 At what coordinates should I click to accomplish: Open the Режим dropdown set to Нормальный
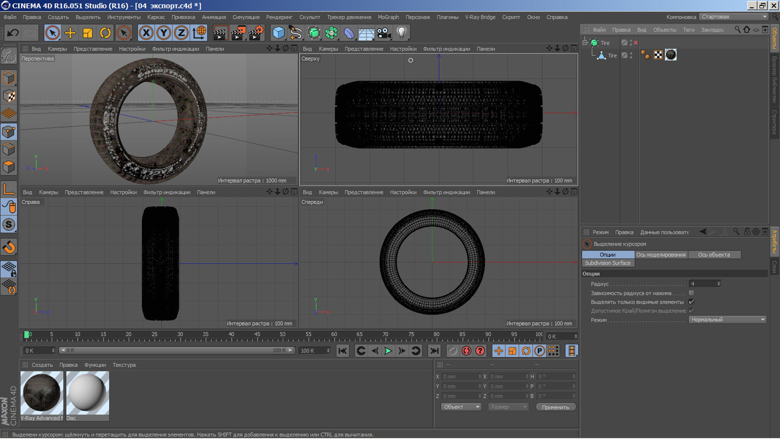click(728, 319)
